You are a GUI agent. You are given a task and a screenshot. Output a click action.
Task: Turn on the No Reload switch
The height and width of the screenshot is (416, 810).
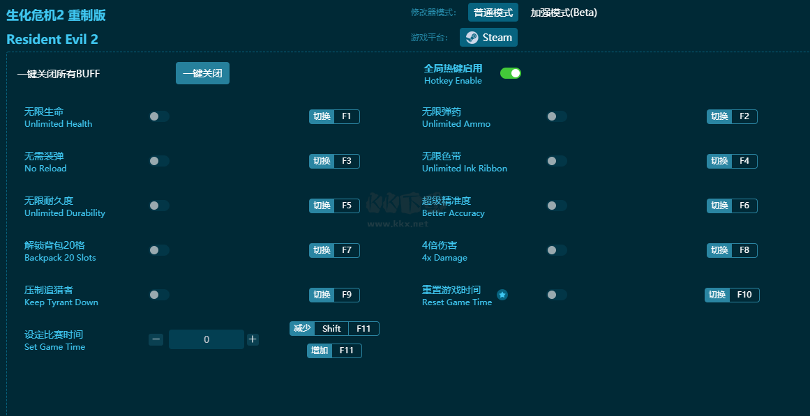pyautogui.click(x=159, y=161)
